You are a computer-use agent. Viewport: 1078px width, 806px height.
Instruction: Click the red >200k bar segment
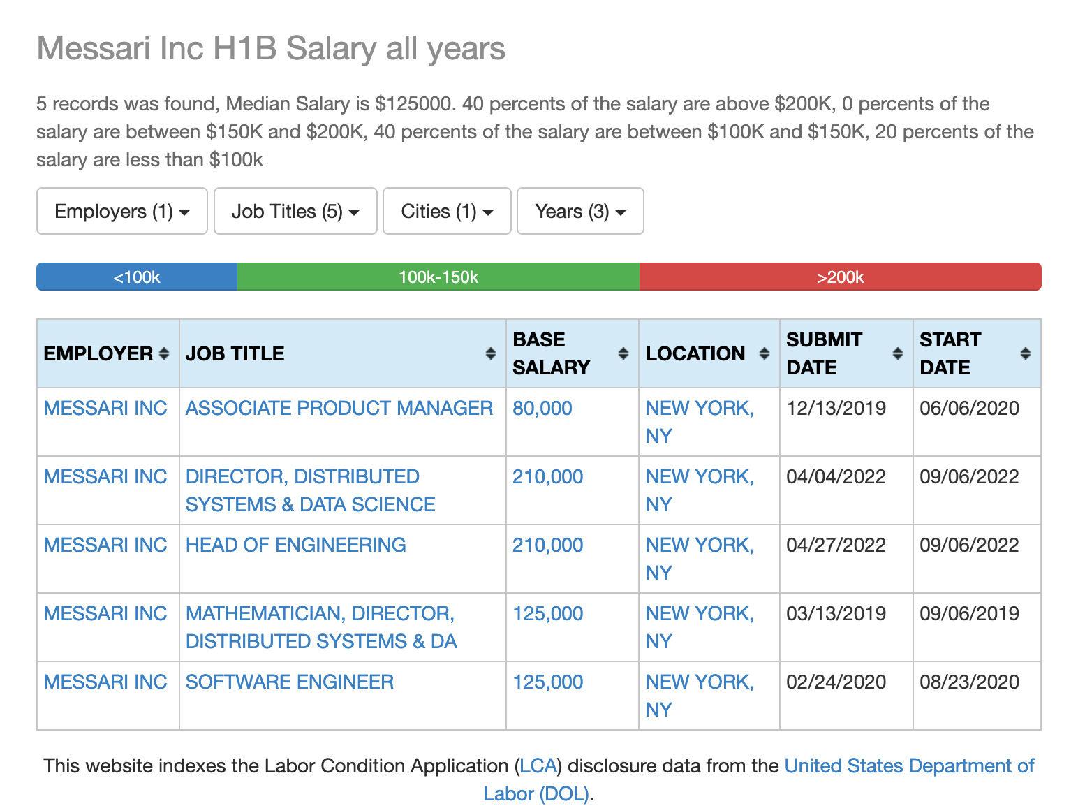click(840, 277)
